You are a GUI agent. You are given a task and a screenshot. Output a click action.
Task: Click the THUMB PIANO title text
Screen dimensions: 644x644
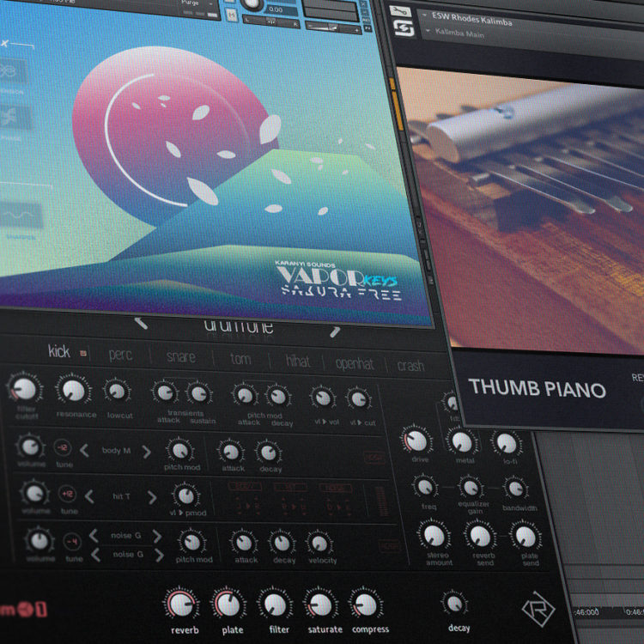537,388
